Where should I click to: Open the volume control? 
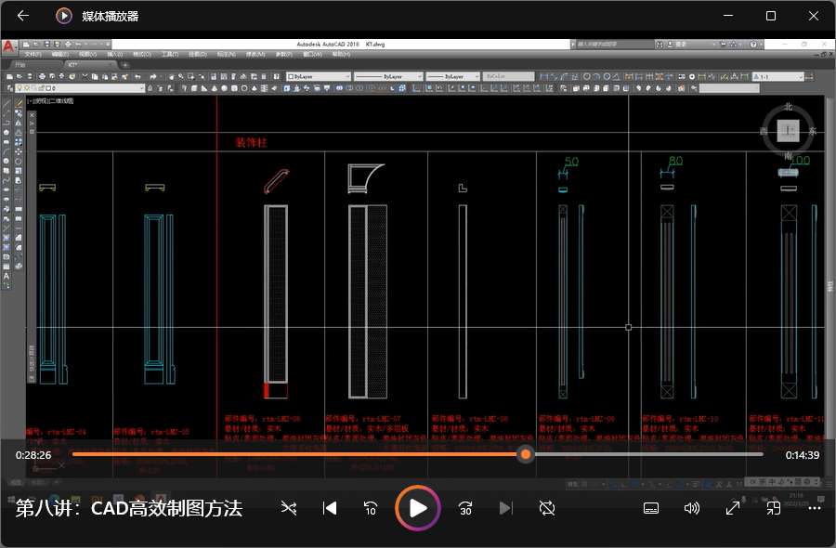(x=692, y=508)
